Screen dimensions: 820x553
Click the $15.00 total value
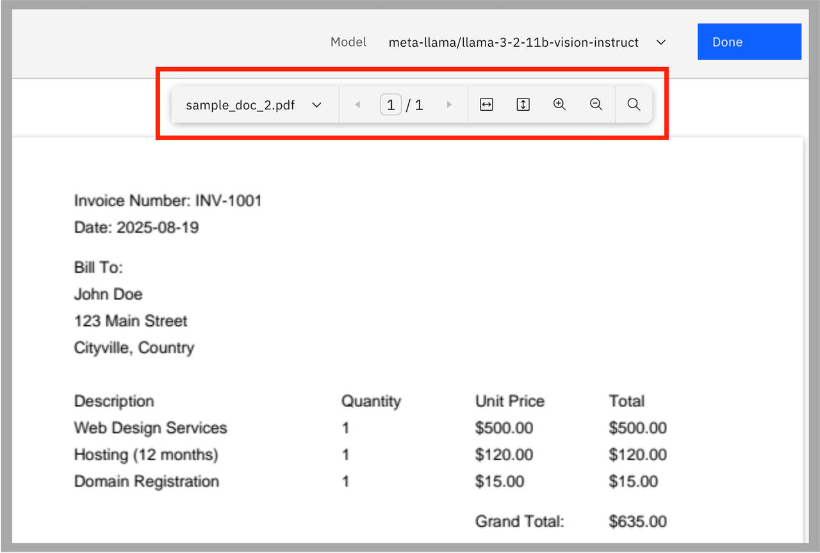point(633,481)
